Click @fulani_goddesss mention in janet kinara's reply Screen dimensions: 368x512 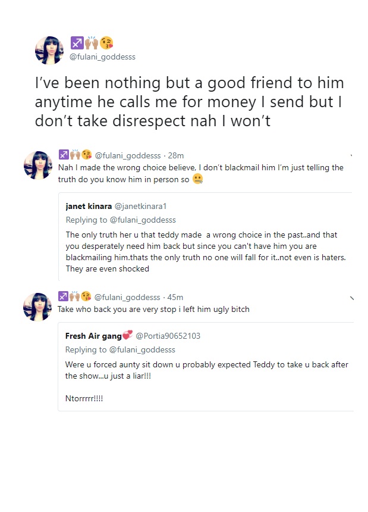tap(142, 220)
